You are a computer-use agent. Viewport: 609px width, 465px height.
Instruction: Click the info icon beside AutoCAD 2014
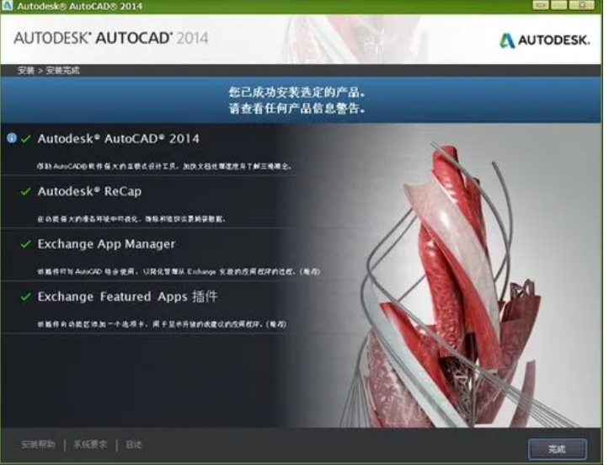(11, 138)
